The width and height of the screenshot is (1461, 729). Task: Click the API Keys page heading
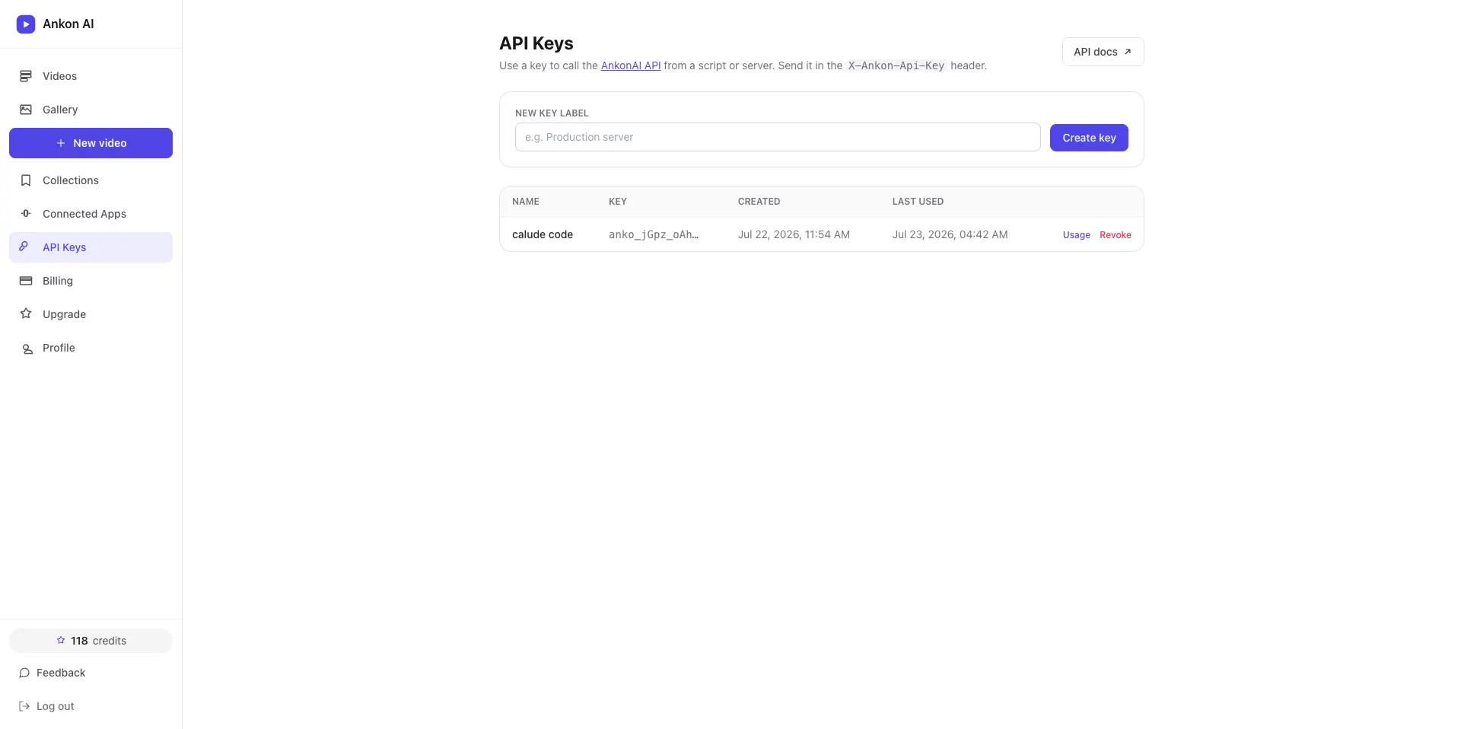(x=536, y=43)
